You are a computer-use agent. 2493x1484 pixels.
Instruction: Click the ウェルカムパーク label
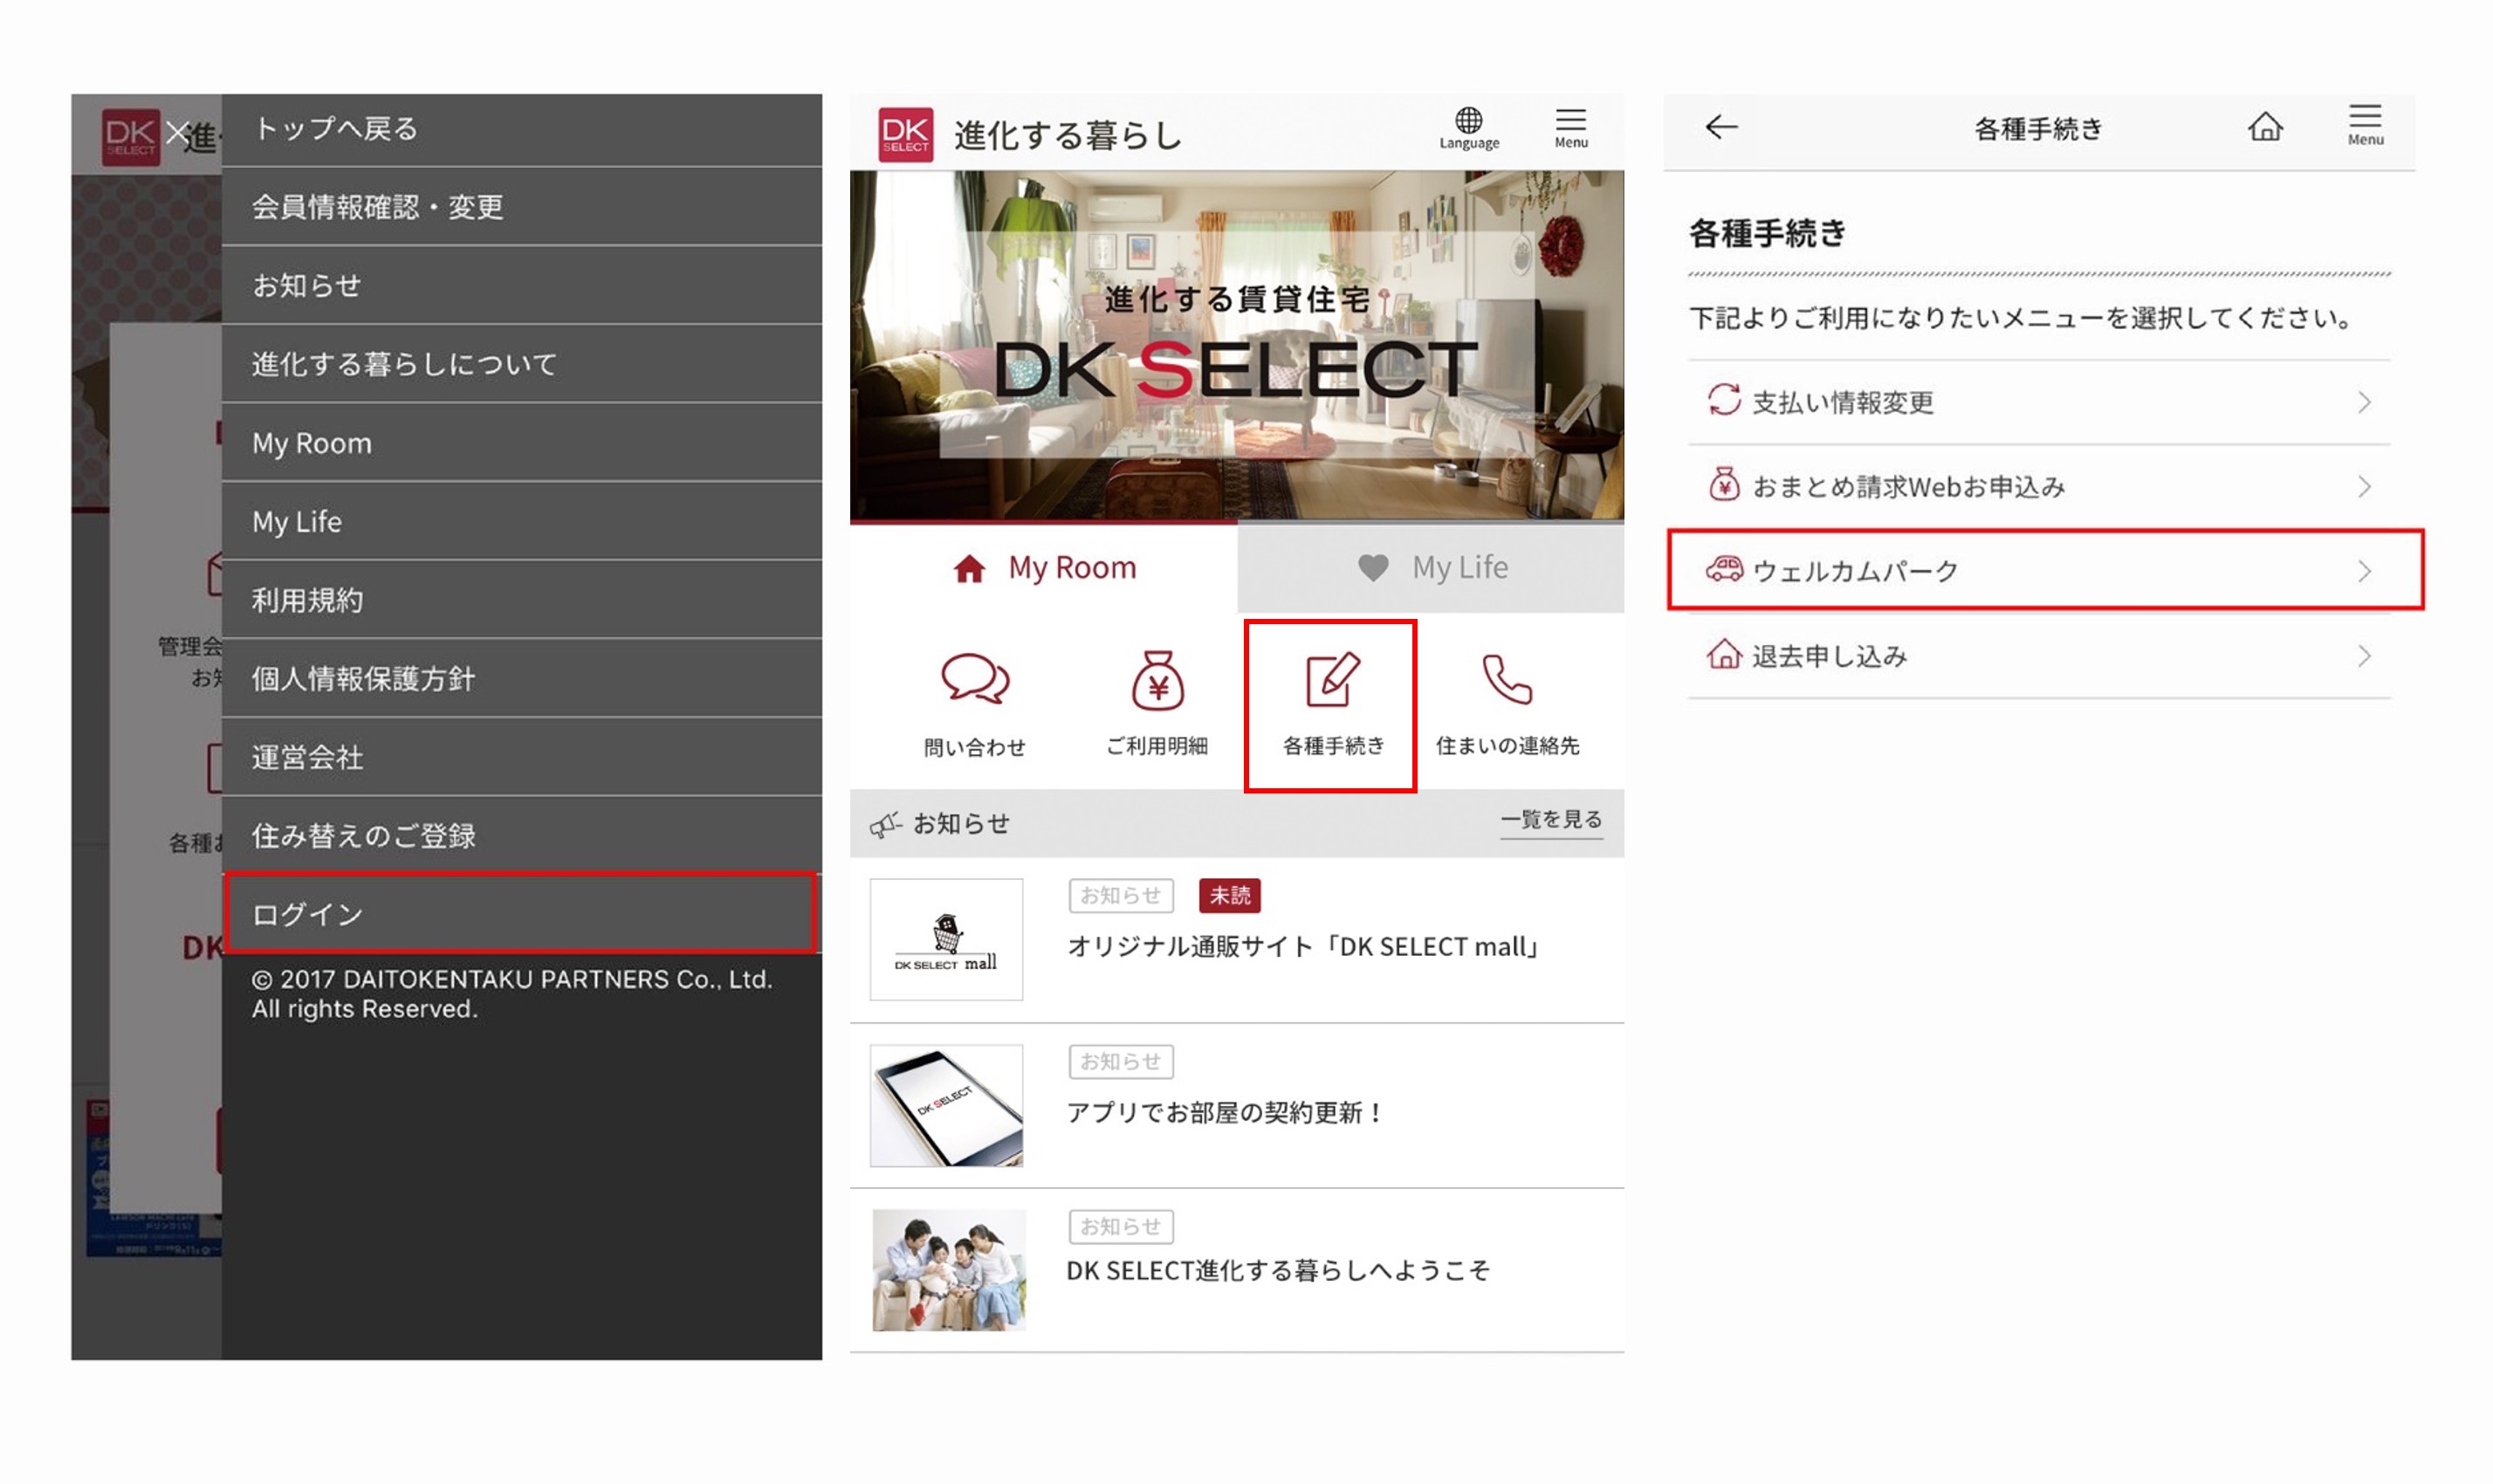[1855, 571]
